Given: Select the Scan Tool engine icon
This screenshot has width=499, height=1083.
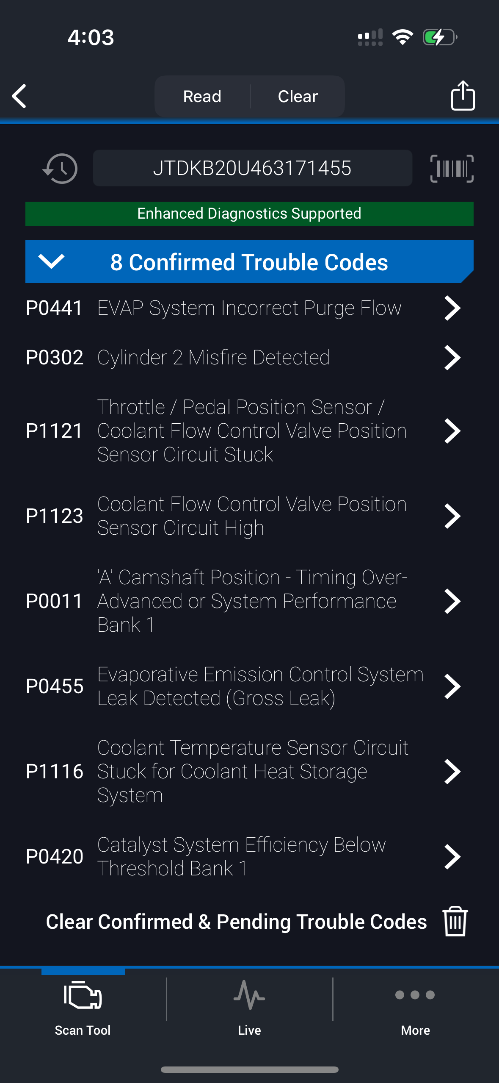Looking at the screenshot, I should point(83,995).
